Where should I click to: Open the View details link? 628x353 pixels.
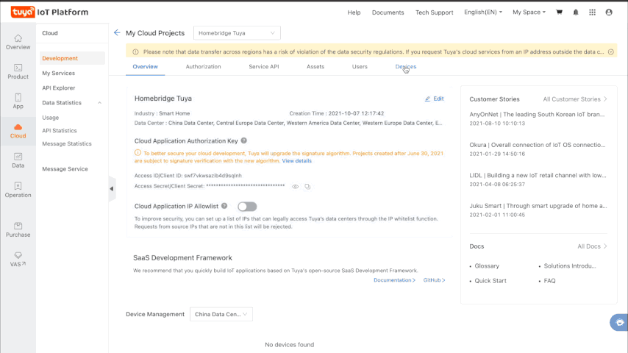pos(297,160)
